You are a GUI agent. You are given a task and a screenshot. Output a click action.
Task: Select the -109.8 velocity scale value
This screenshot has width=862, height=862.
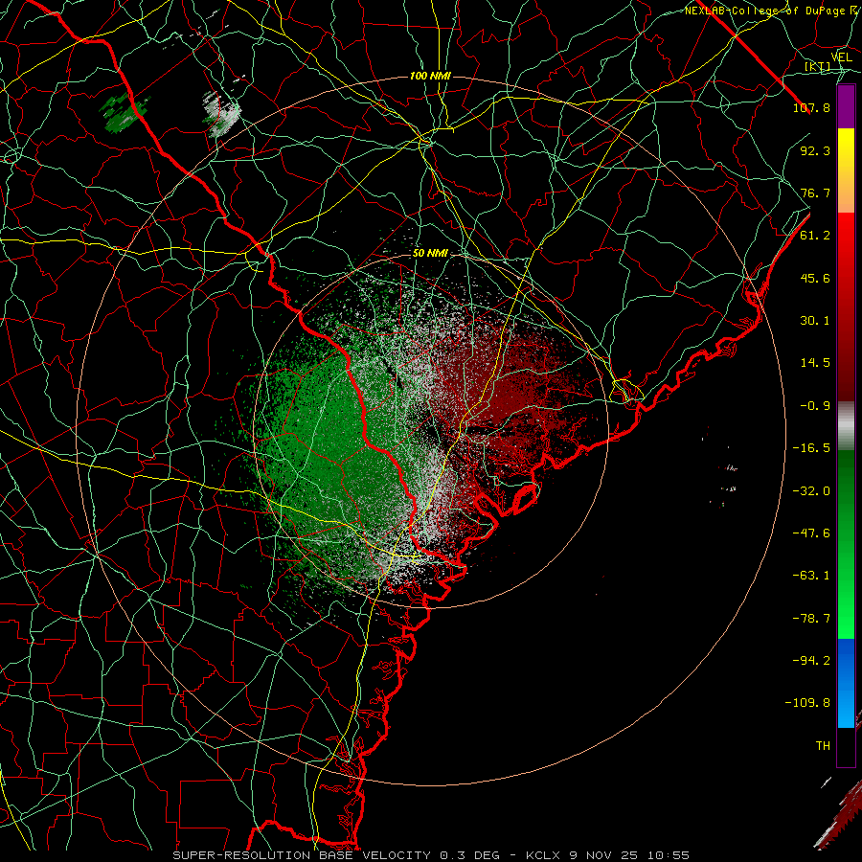[807, 703]
